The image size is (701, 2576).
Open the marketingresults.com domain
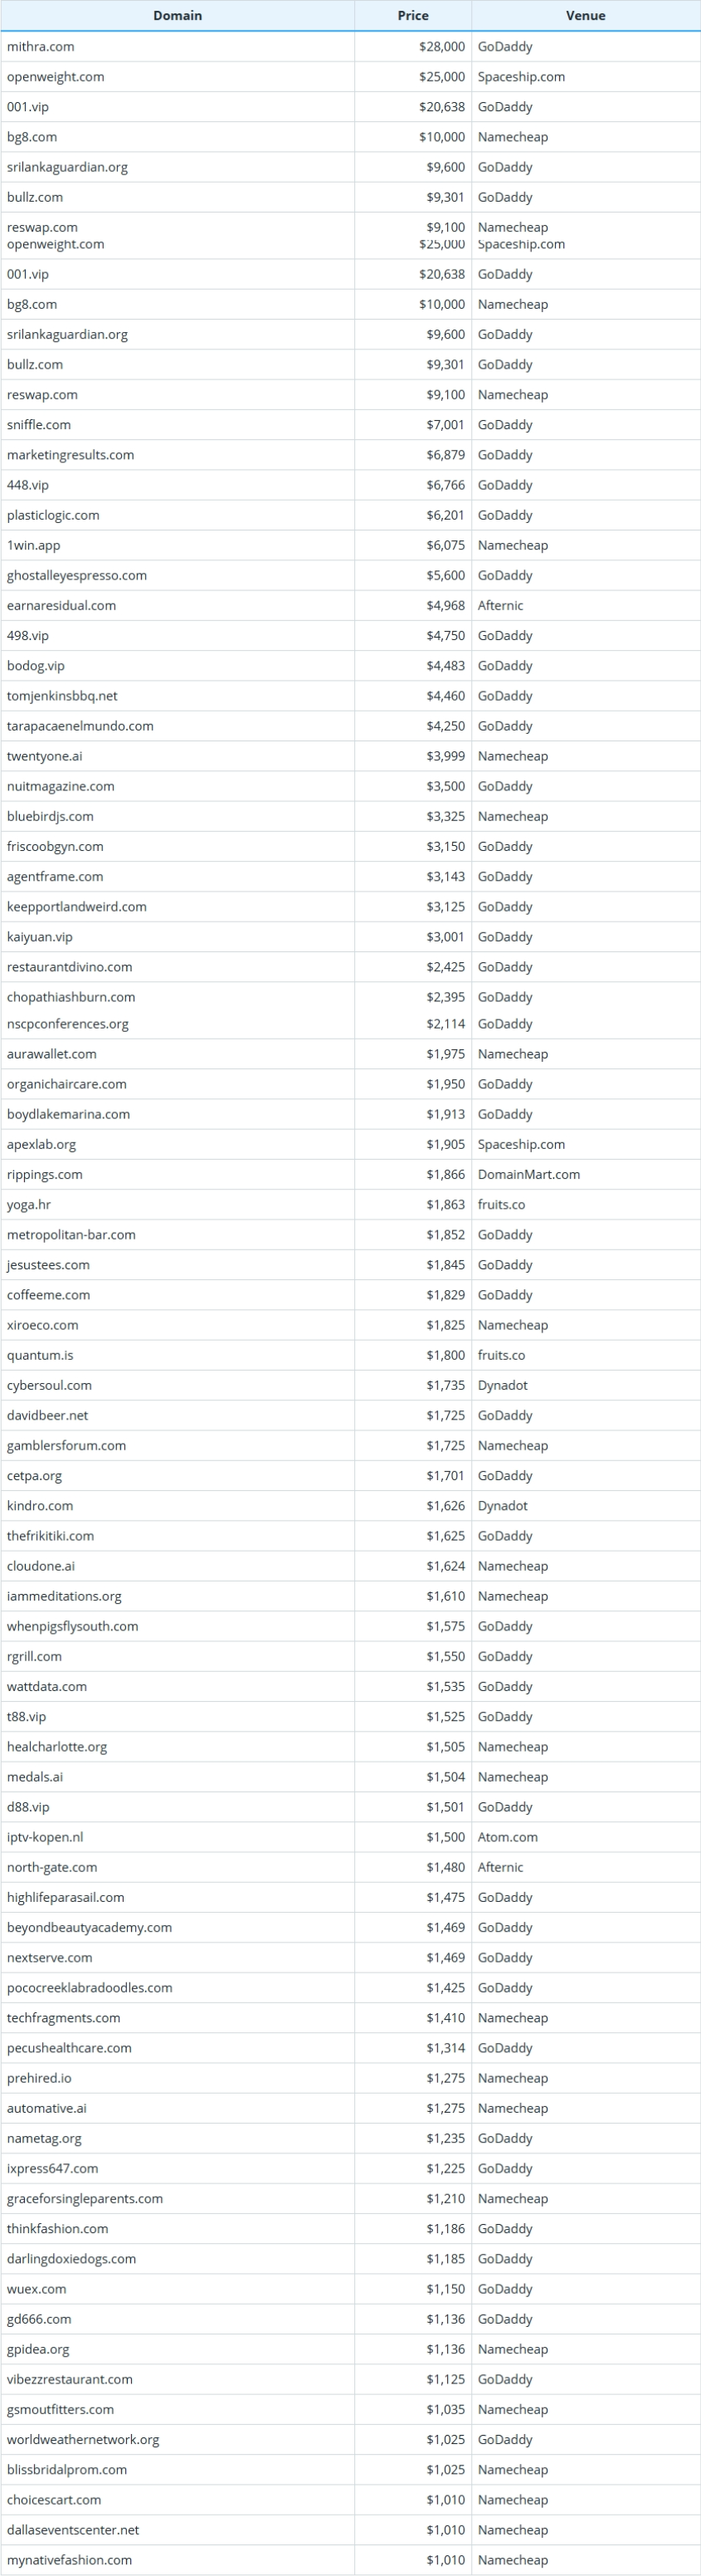(x=70, y=455)
